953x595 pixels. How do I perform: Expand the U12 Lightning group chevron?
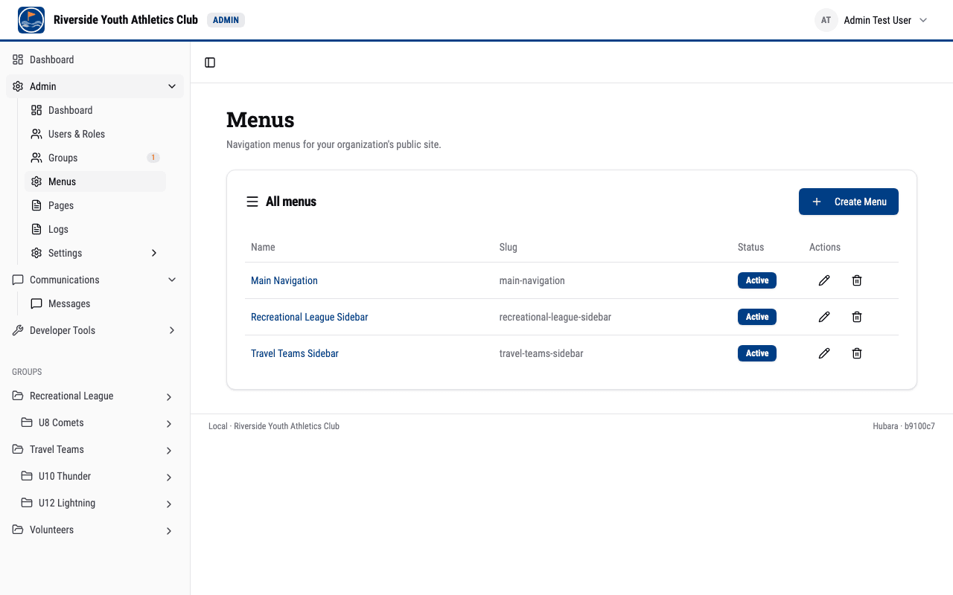169,504
